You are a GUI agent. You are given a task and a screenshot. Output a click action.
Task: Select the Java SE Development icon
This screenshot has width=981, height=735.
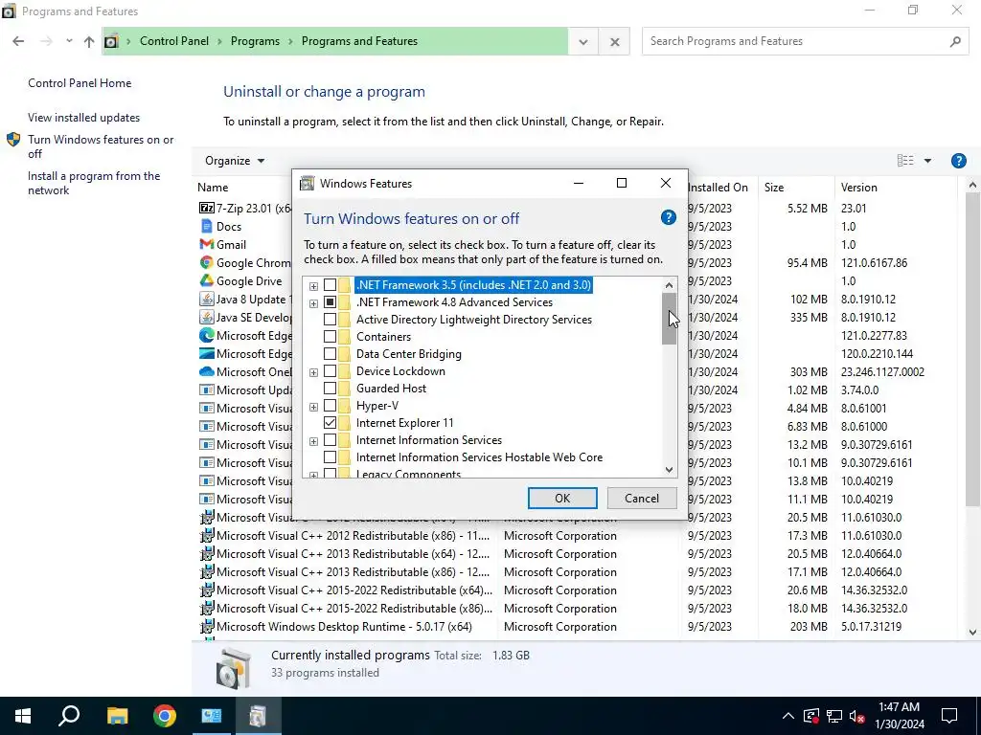207,317
